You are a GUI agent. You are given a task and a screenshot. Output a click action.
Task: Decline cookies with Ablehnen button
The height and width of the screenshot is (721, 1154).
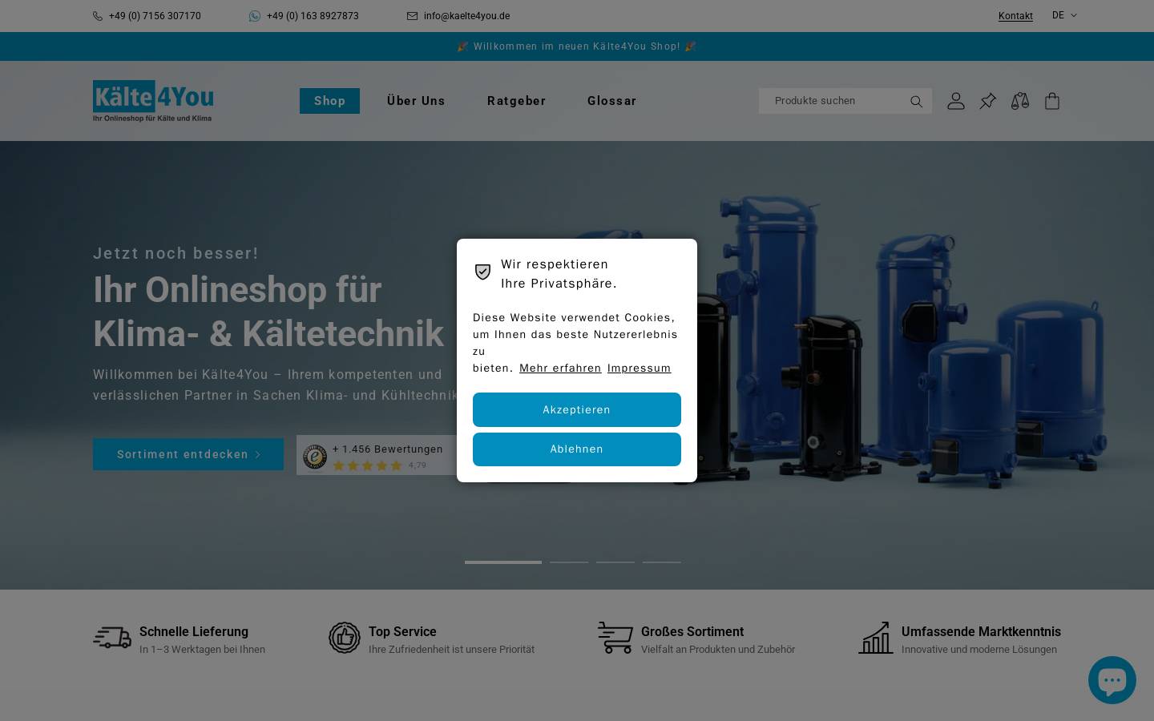577,449
